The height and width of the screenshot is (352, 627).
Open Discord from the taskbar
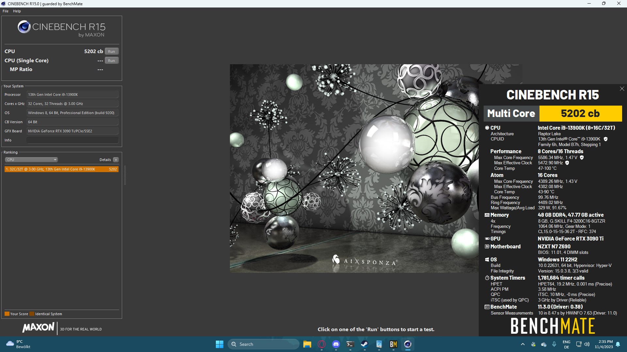pyautogui.click(x=336, y=344)
